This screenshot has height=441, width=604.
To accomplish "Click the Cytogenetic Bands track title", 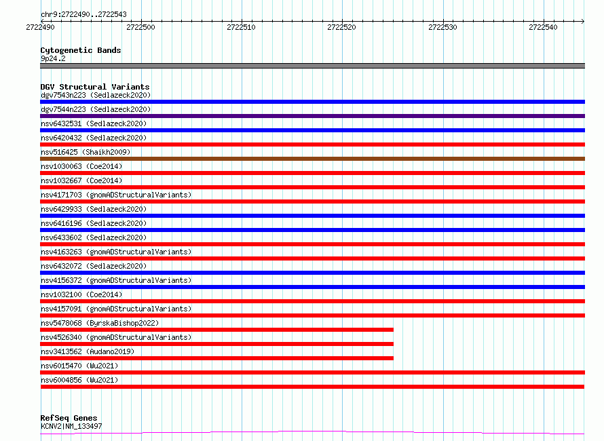I will pos(81,50).
